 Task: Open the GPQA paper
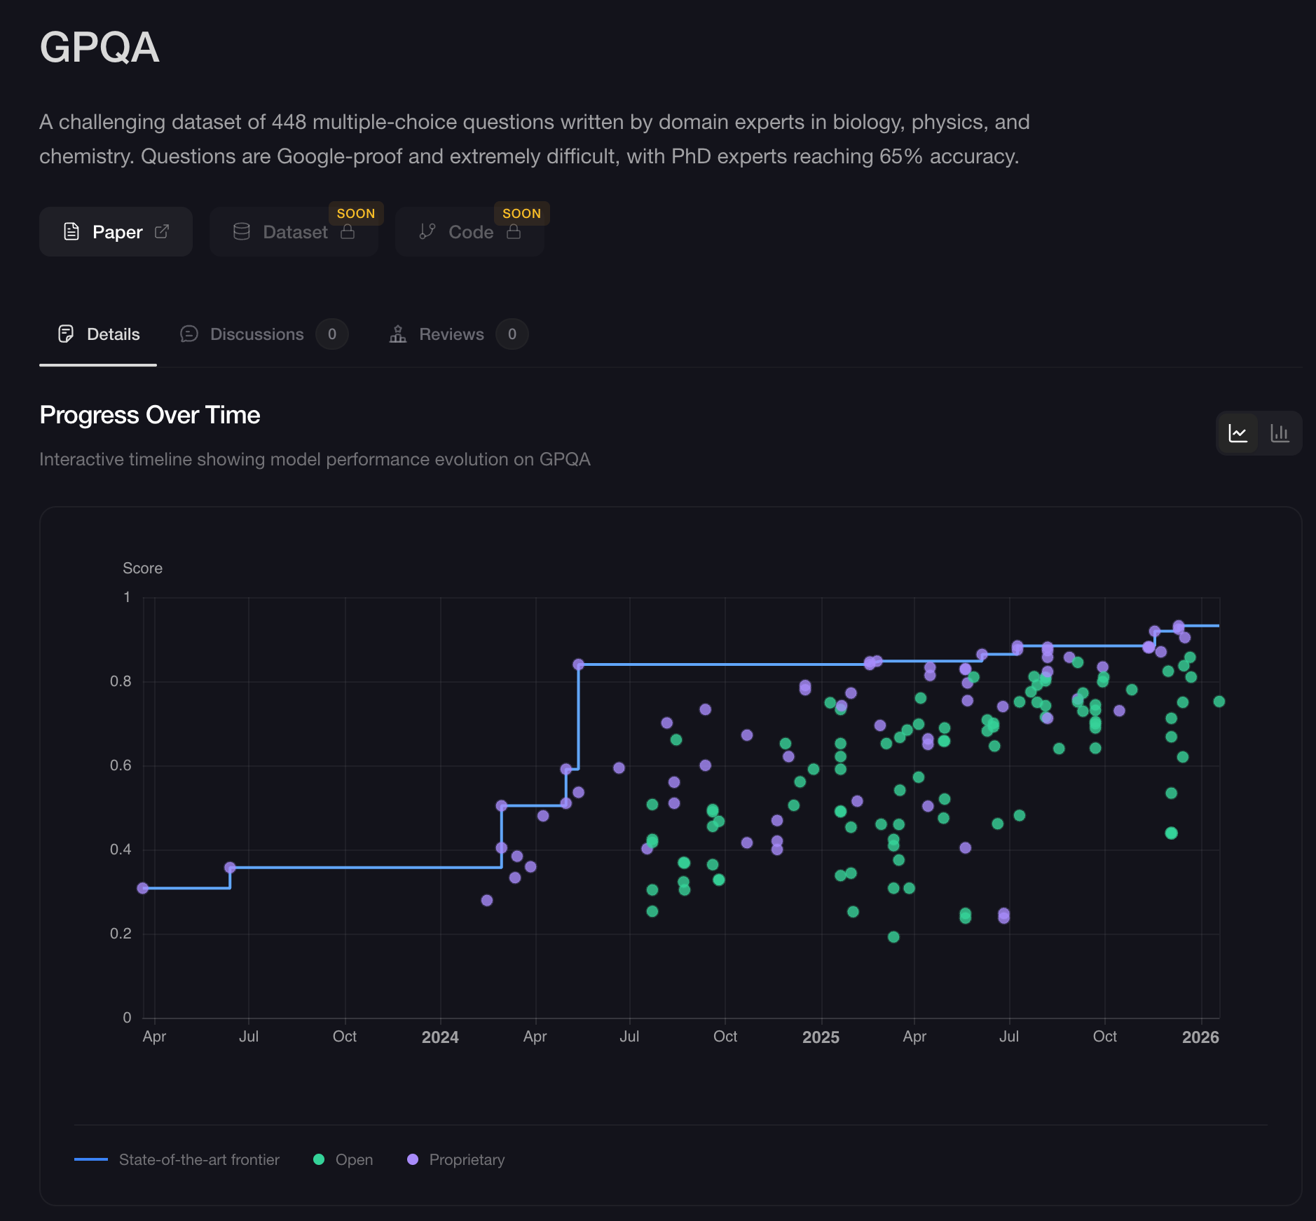(x=116, y=231)
